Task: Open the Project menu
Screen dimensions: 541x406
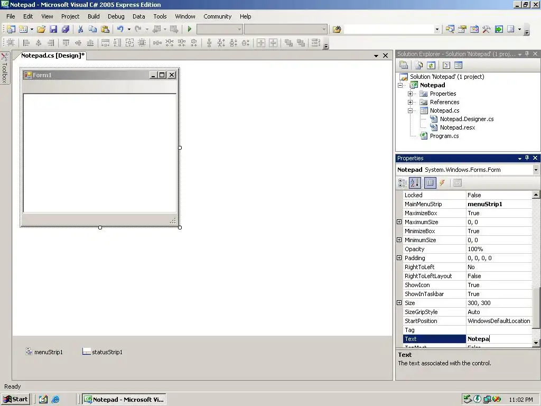Action: coord(70,16)
